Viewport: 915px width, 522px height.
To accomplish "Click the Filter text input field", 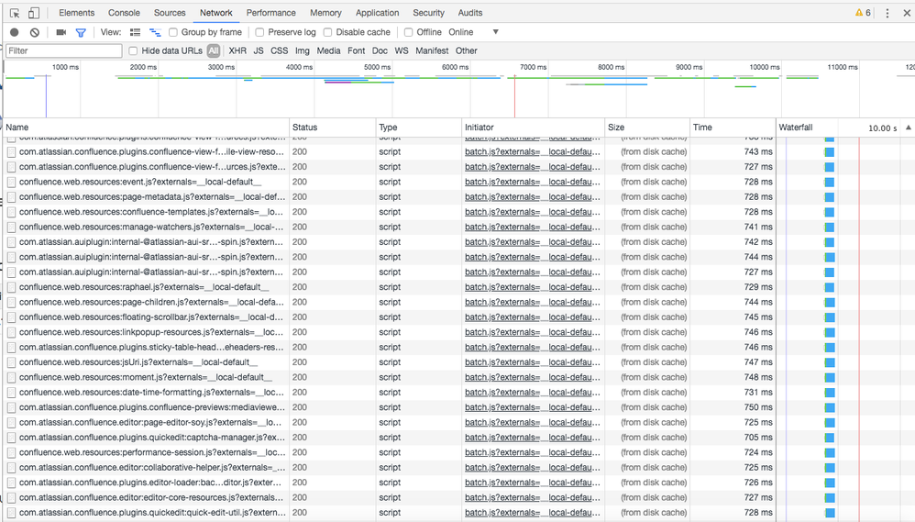I will tap(62, 51).
